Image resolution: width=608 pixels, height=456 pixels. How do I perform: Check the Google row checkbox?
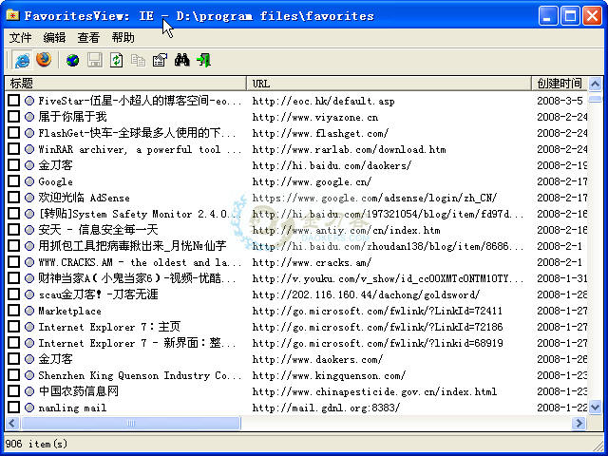pos(13,181)
